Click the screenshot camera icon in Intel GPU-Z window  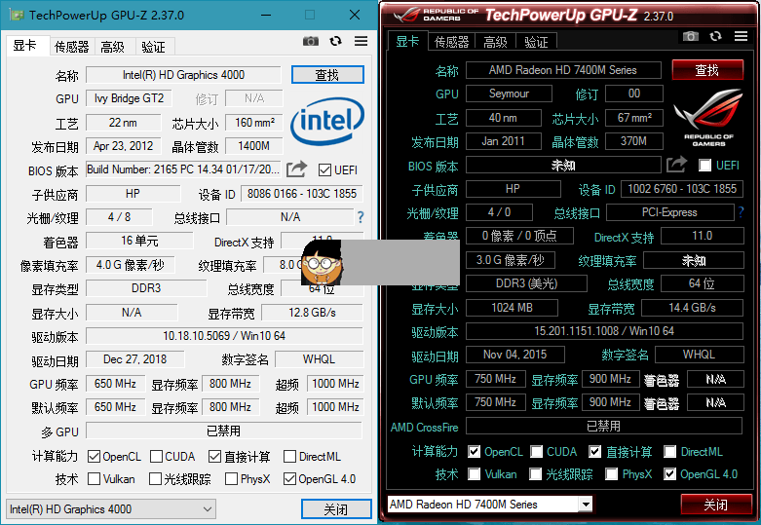311,41
